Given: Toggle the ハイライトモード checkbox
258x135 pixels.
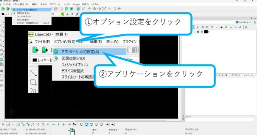Looking at the screenshot, I should (x=237, y=22).
